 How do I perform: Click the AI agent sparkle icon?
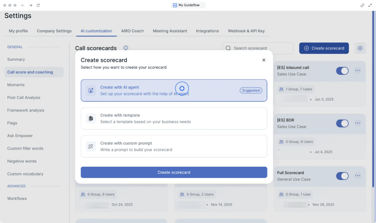click(x=91, y=91)
